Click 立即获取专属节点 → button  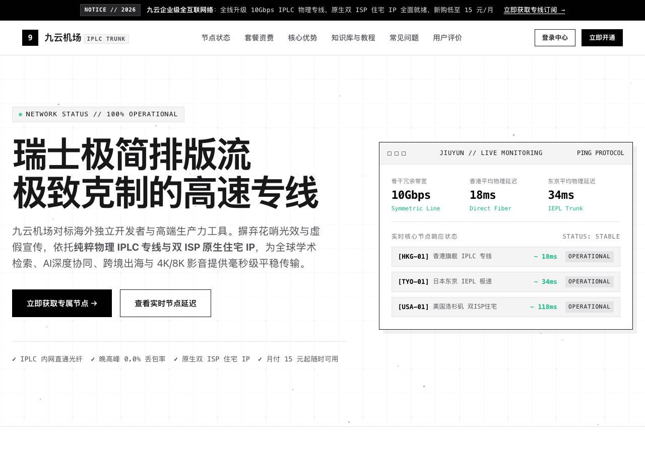point(62,304)
